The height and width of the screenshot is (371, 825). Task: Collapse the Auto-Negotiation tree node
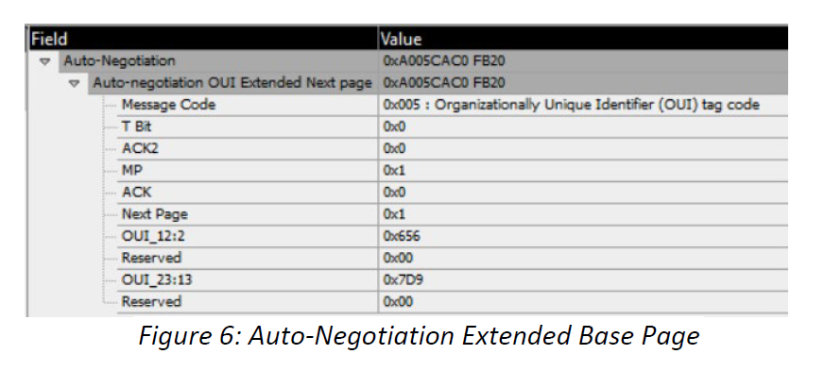(45, 62)
